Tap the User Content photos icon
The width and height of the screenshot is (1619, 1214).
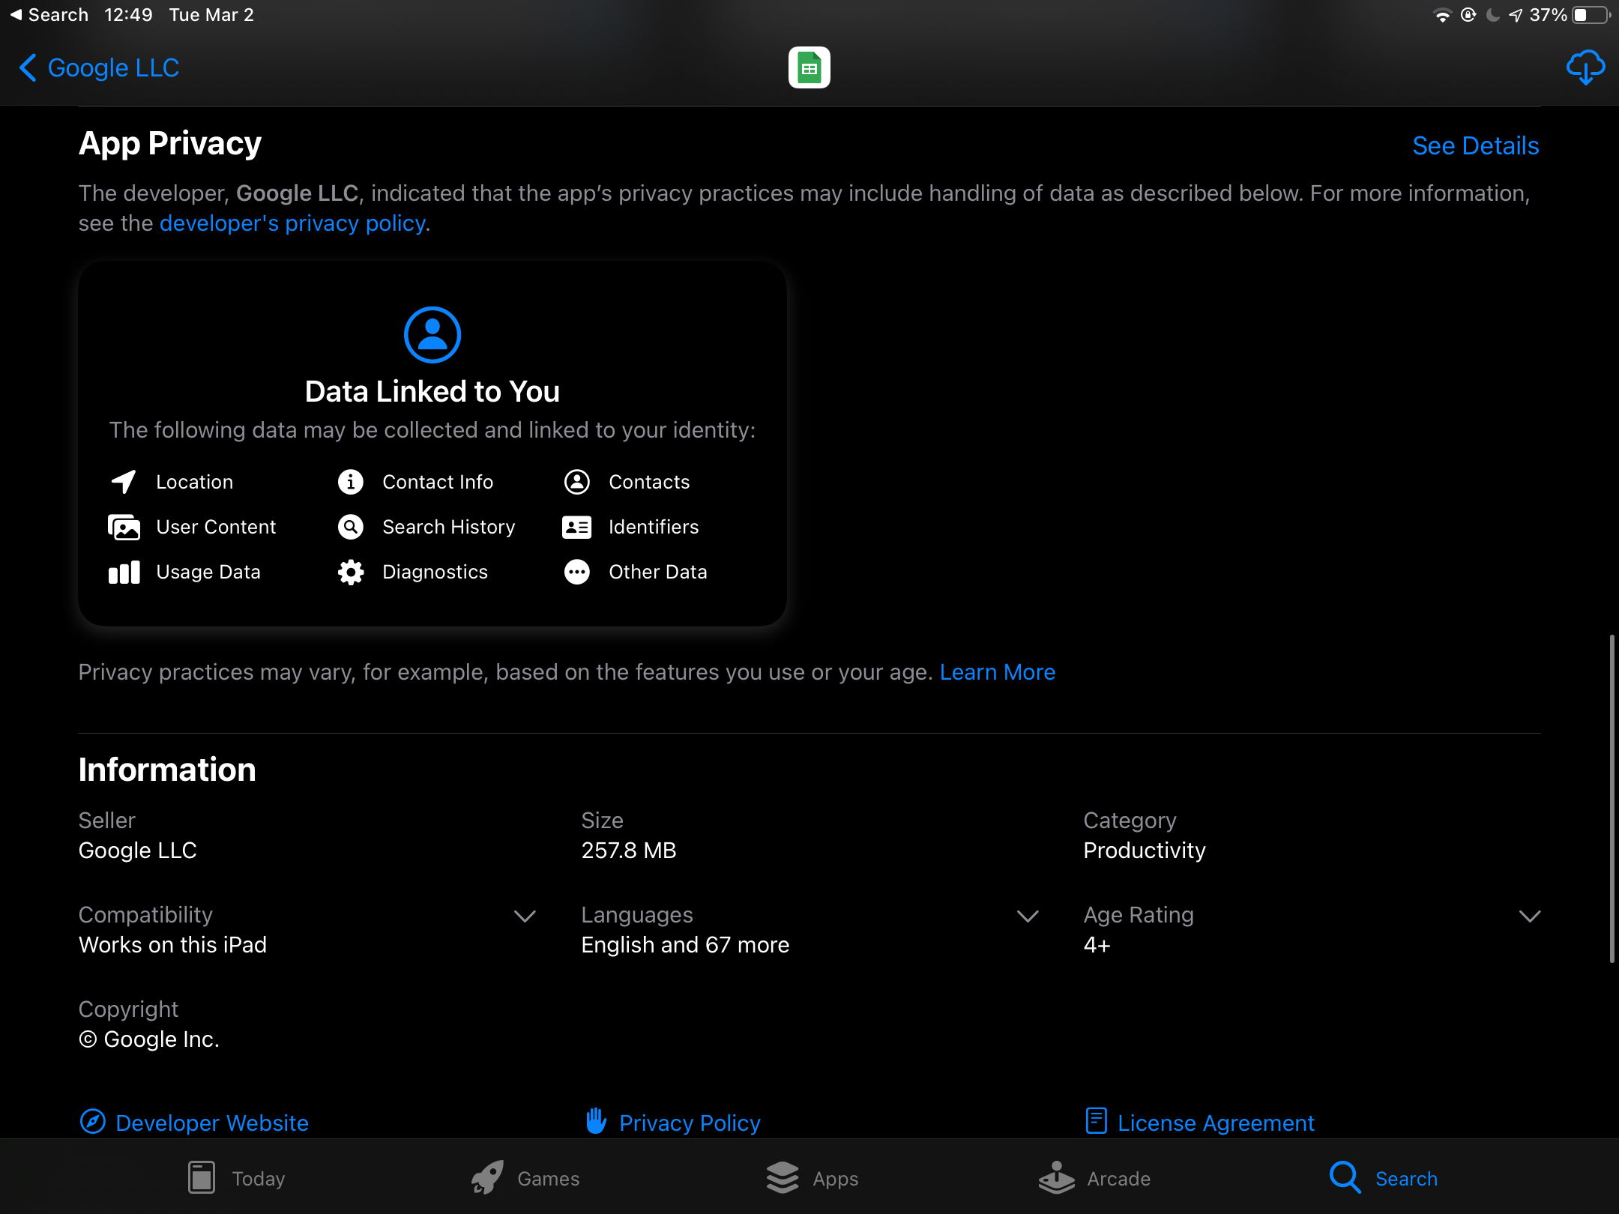pyautogui.click(x=124, y=527)
